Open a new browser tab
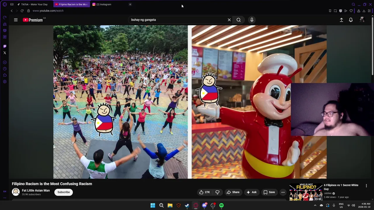 (x=130, y=4)
